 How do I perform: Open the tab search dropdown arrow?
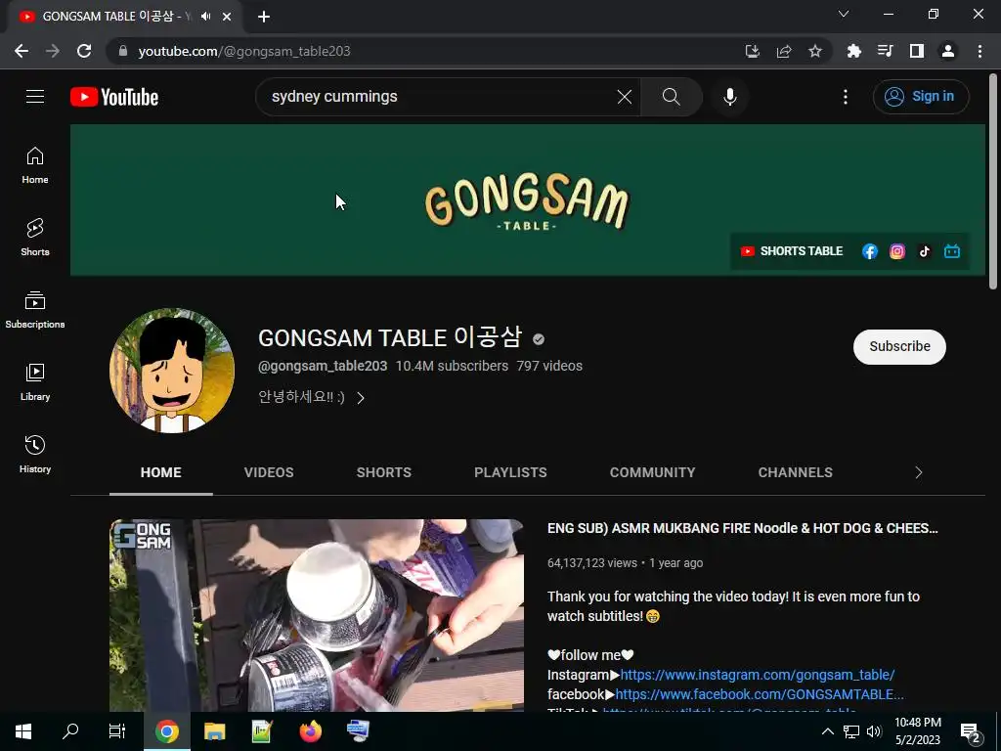tap(844, 14)
